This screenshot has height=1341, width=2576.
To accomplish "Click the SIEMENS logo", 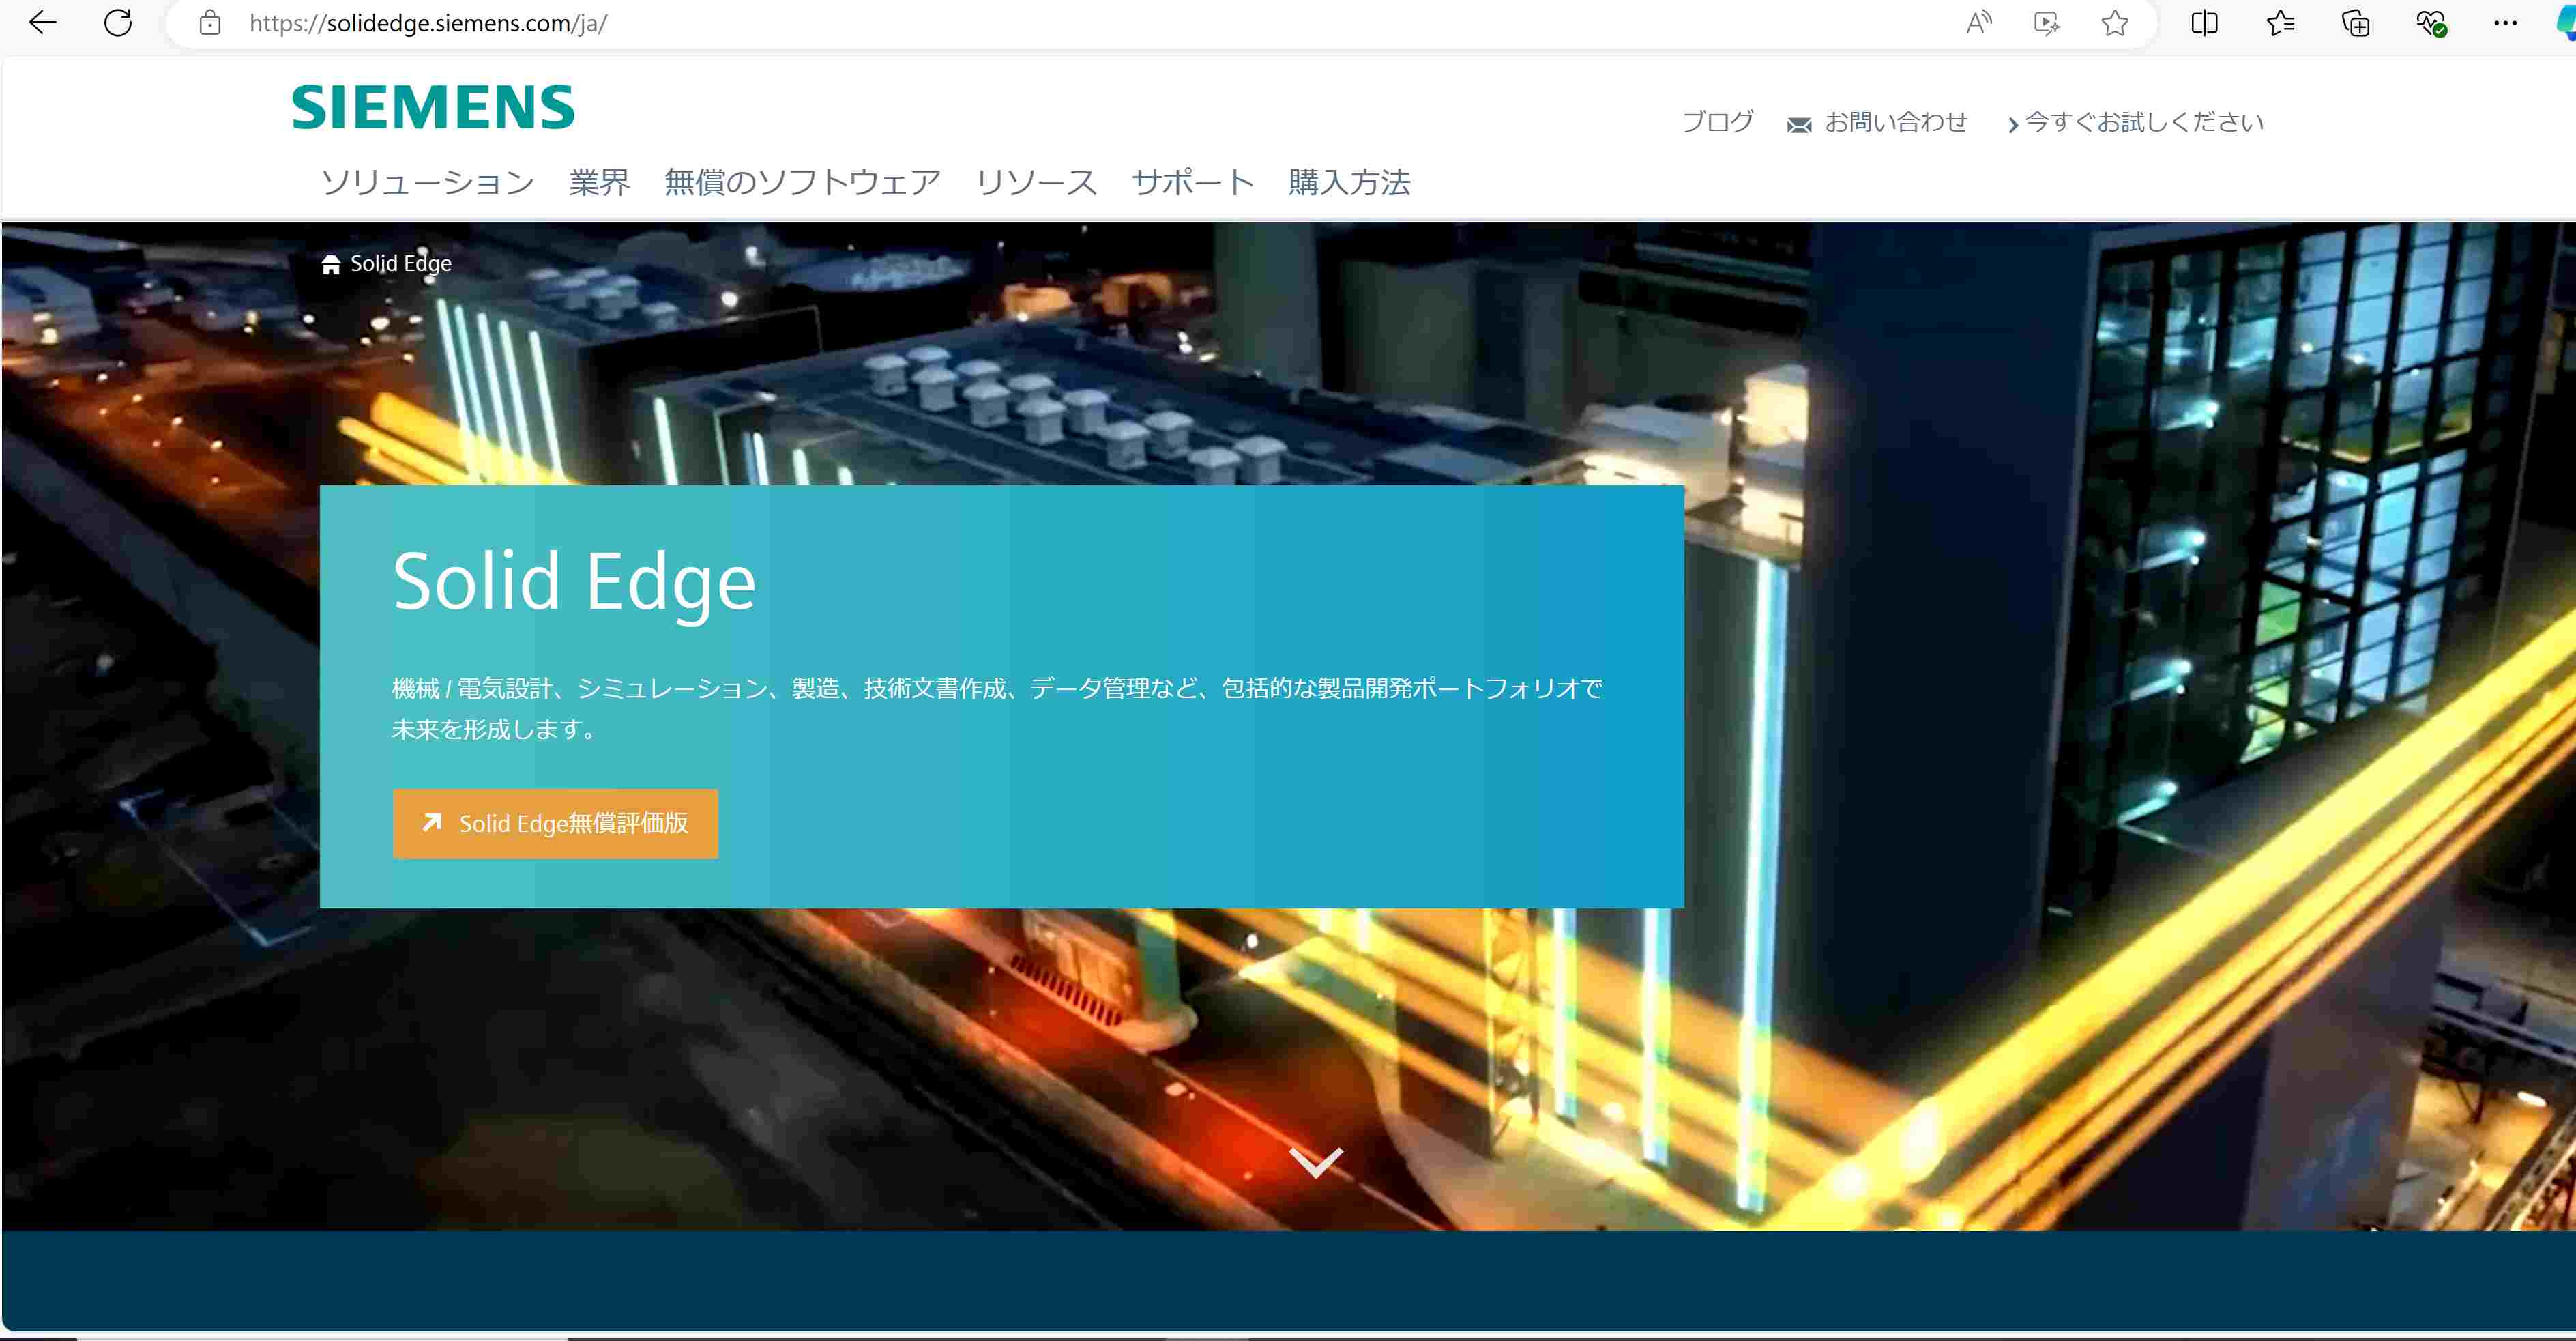I will [x=433, y=107].
